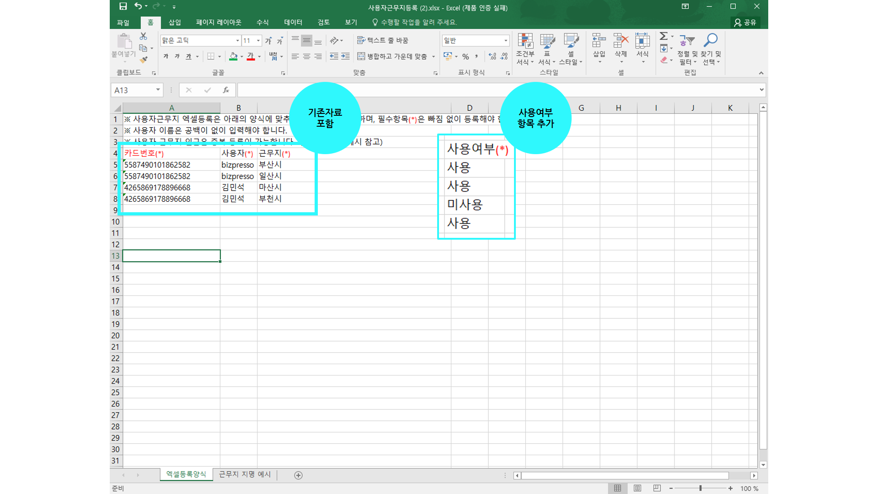
Task: Click the zoom in plus button
Action: click(730, 489)
